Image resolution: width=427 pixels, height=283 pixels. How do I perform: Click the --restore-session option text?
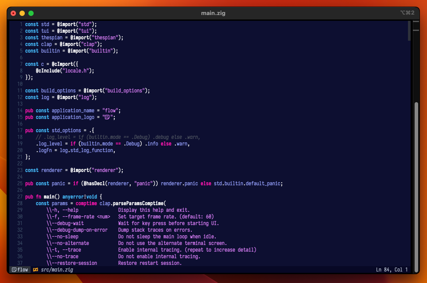point(71,263)
